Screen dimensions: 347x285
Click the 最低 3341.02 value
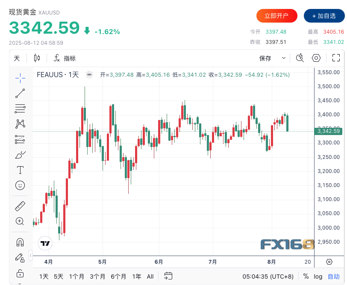(333, 42)
